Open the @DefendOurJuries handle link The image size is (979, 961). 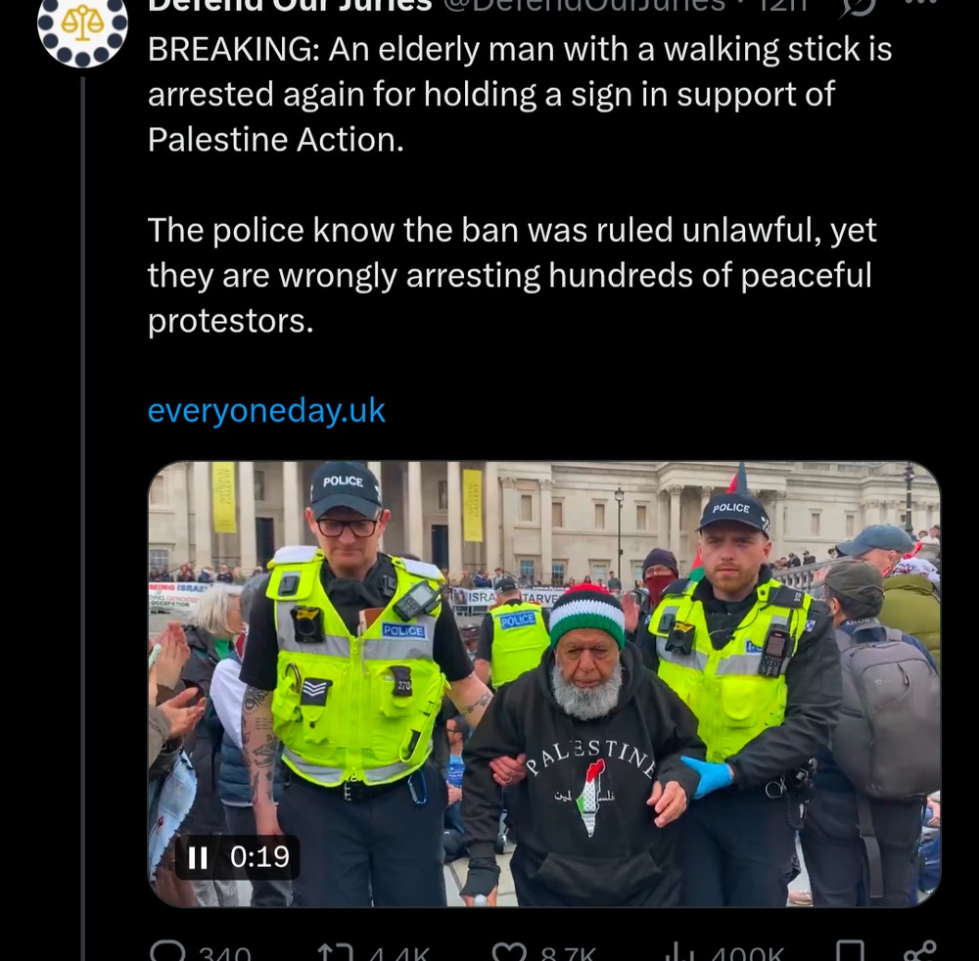pyautogui.click(x=584, y=6)
